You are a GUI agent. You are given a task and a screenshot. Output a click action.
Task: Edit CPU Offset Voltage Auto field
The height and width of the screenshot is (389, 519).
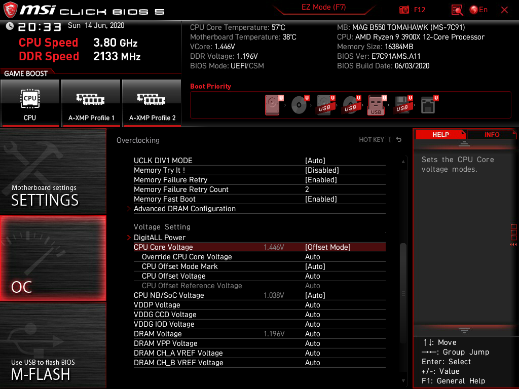coord(312,276)
